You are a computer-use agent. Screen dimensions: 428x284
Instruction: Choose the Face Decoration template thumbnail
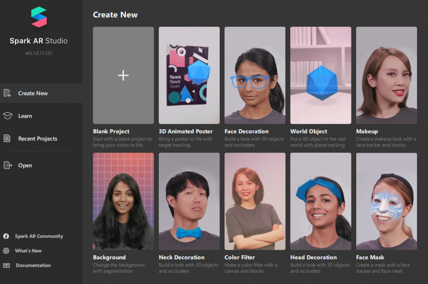click(x=255, y=75)
